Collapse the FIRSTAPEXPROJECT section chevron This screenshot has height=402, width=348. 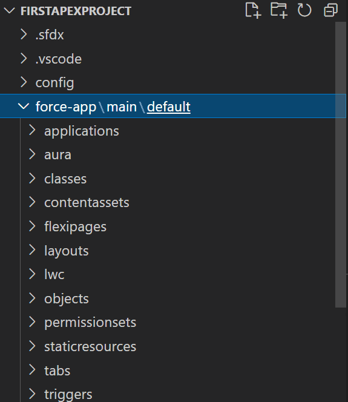point(10,11)
